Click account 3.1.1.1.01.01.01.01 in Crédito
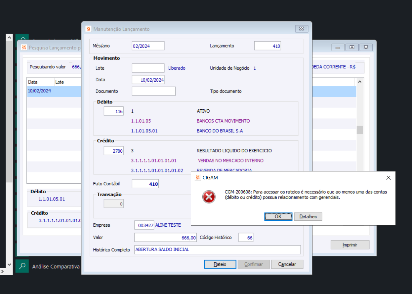This screenshot has height=294, width=412. click(154, 161)
